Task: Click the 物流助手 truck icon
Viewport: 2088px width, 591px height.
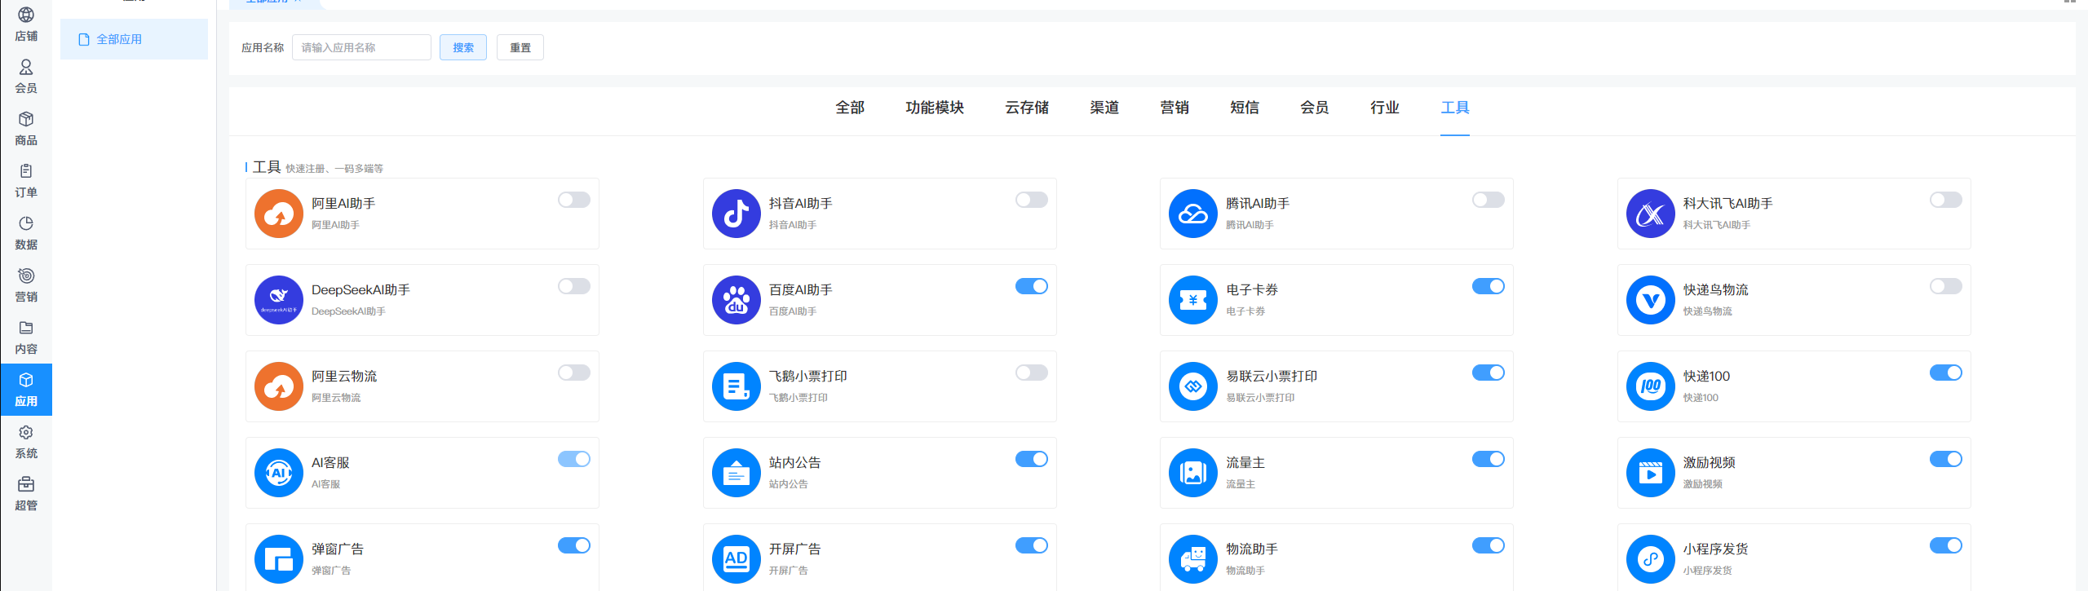Action: click(1193, 559)
